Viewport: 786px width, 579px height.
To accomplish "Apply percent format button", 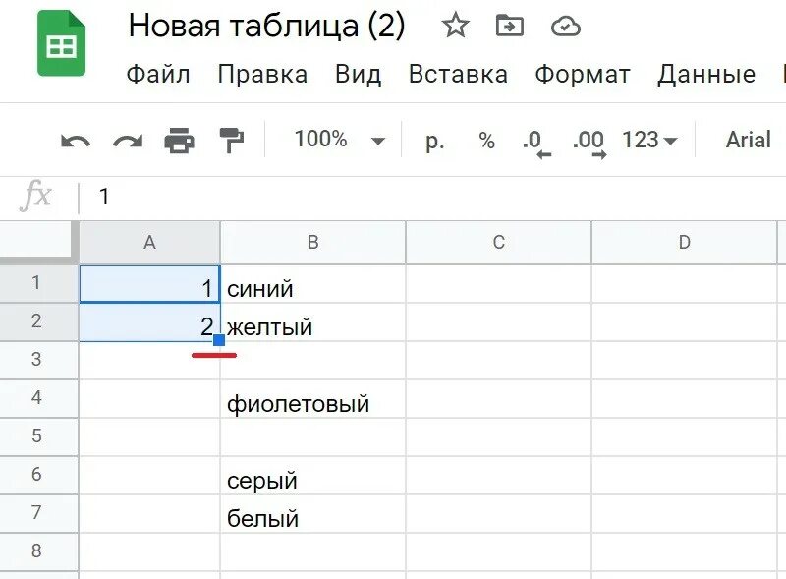I will 486,141.
